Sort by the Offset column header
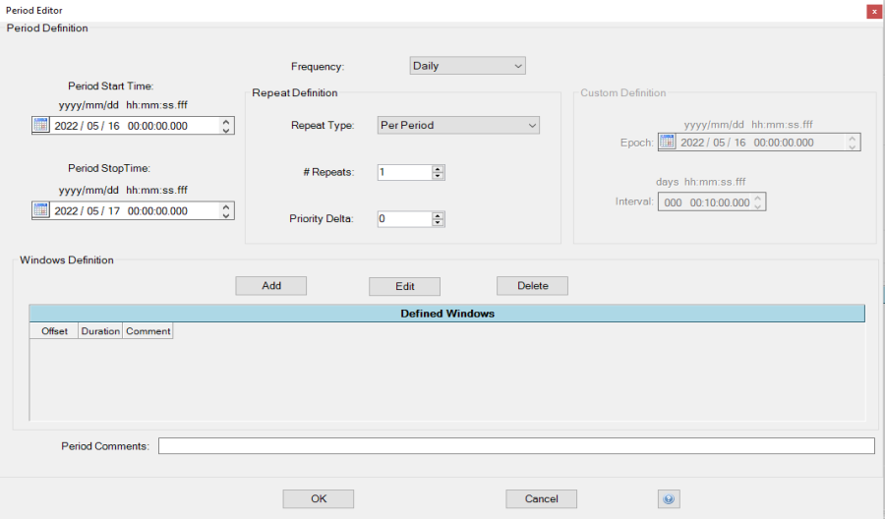 54,331
